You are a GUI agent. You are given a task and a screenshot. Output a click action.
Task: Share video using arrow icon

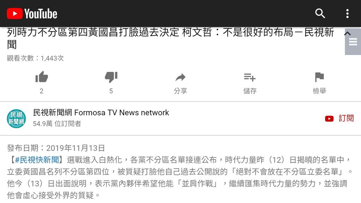coord(180,77)
